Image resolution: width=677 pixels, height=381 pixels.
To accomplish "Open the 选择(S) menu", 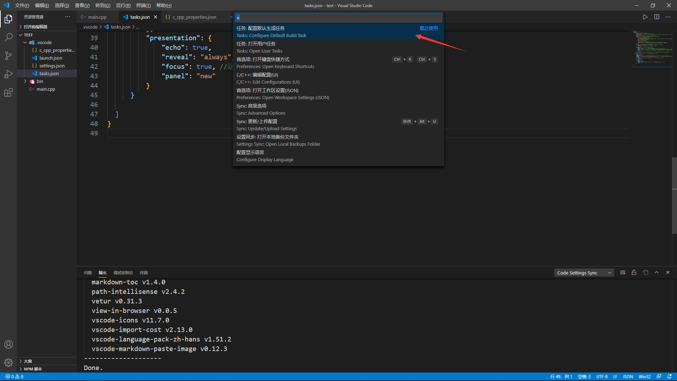I will click(62, 5).
